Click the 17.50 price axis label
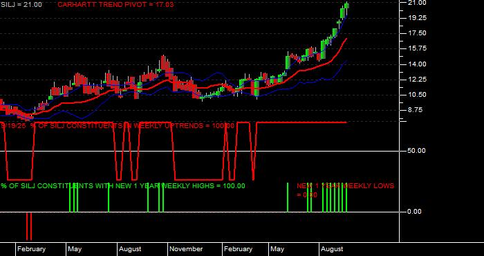Viewport: 484px width, 256px height. (x=417, y=33)
